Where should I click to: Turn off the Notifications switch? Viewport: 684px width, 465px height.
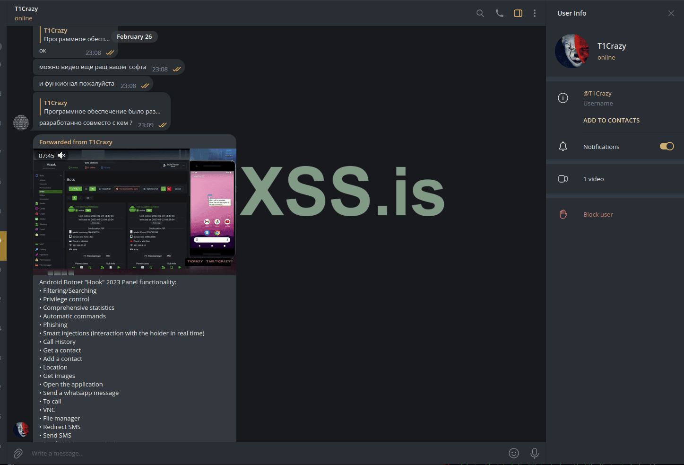(x=667, y=146)
